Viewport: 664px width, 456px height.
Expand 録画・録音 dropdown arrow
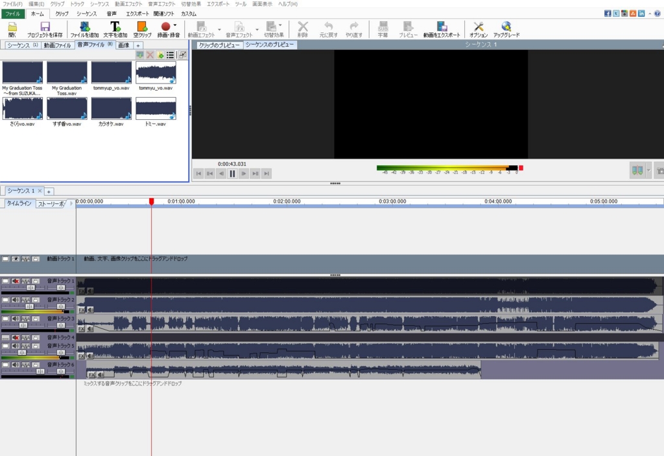click(175, 25)
